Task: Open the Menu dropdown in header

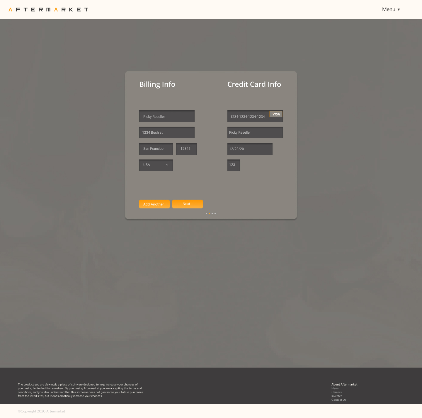Action: [391, 9]
